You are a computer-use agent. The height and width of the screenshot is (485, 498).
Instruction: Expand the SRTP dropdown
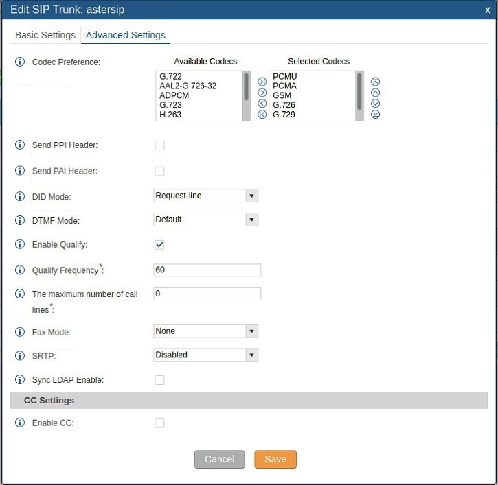coord(206,355)
